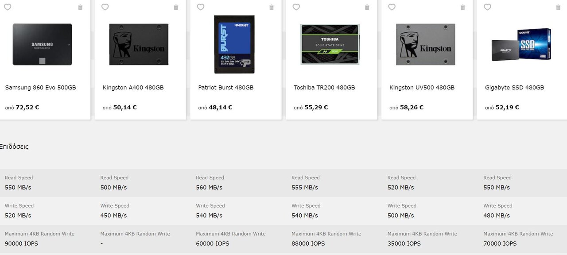Open the Toshiba TR200 SSD image
The width and height of the screenshot is (567, 255).
[330, 44]
